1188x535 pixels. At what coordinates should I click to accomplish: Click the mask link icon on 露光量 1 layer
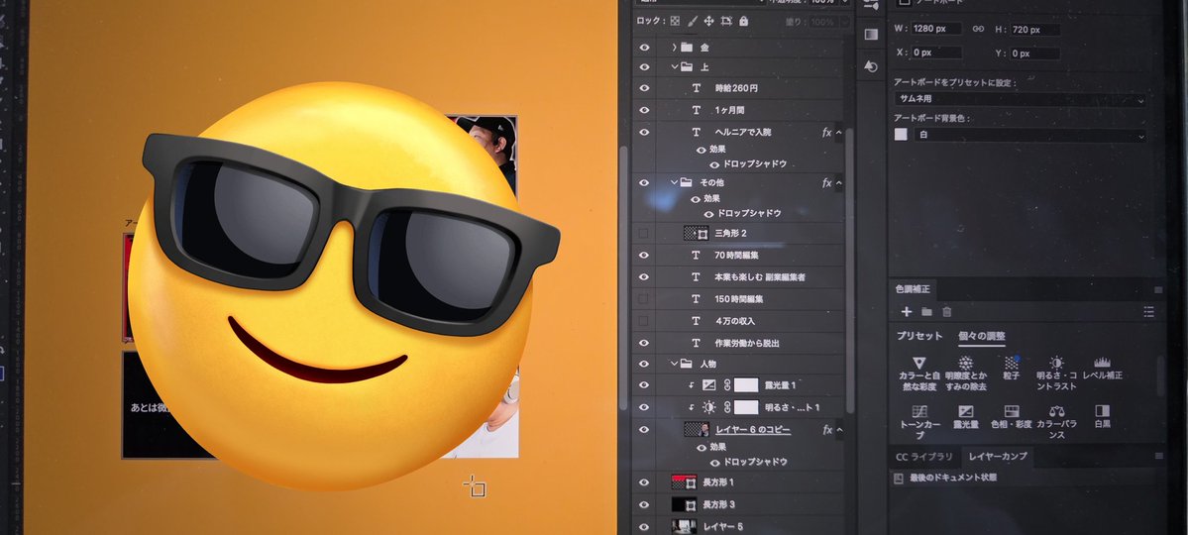pos(726,385)
